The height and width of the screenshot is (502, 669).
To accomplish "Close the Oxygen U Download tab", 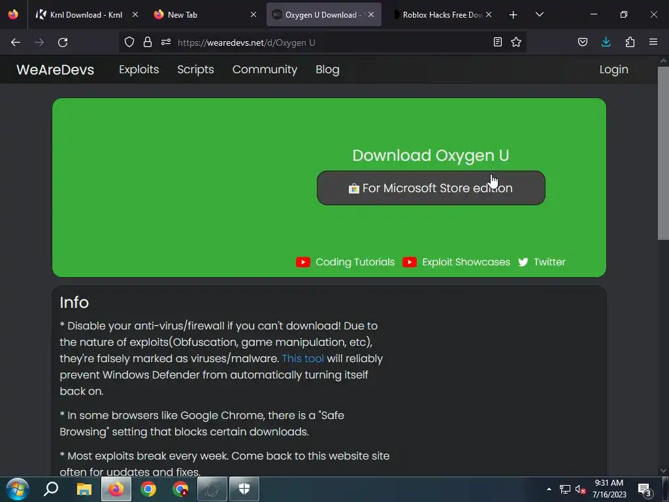I will (371, 14).
